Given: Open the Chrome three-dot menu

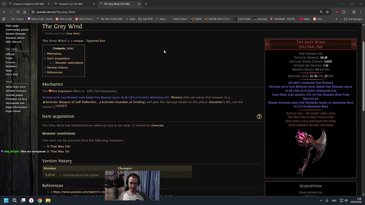Looking at the screenshot, I should [x=361, y=12].
